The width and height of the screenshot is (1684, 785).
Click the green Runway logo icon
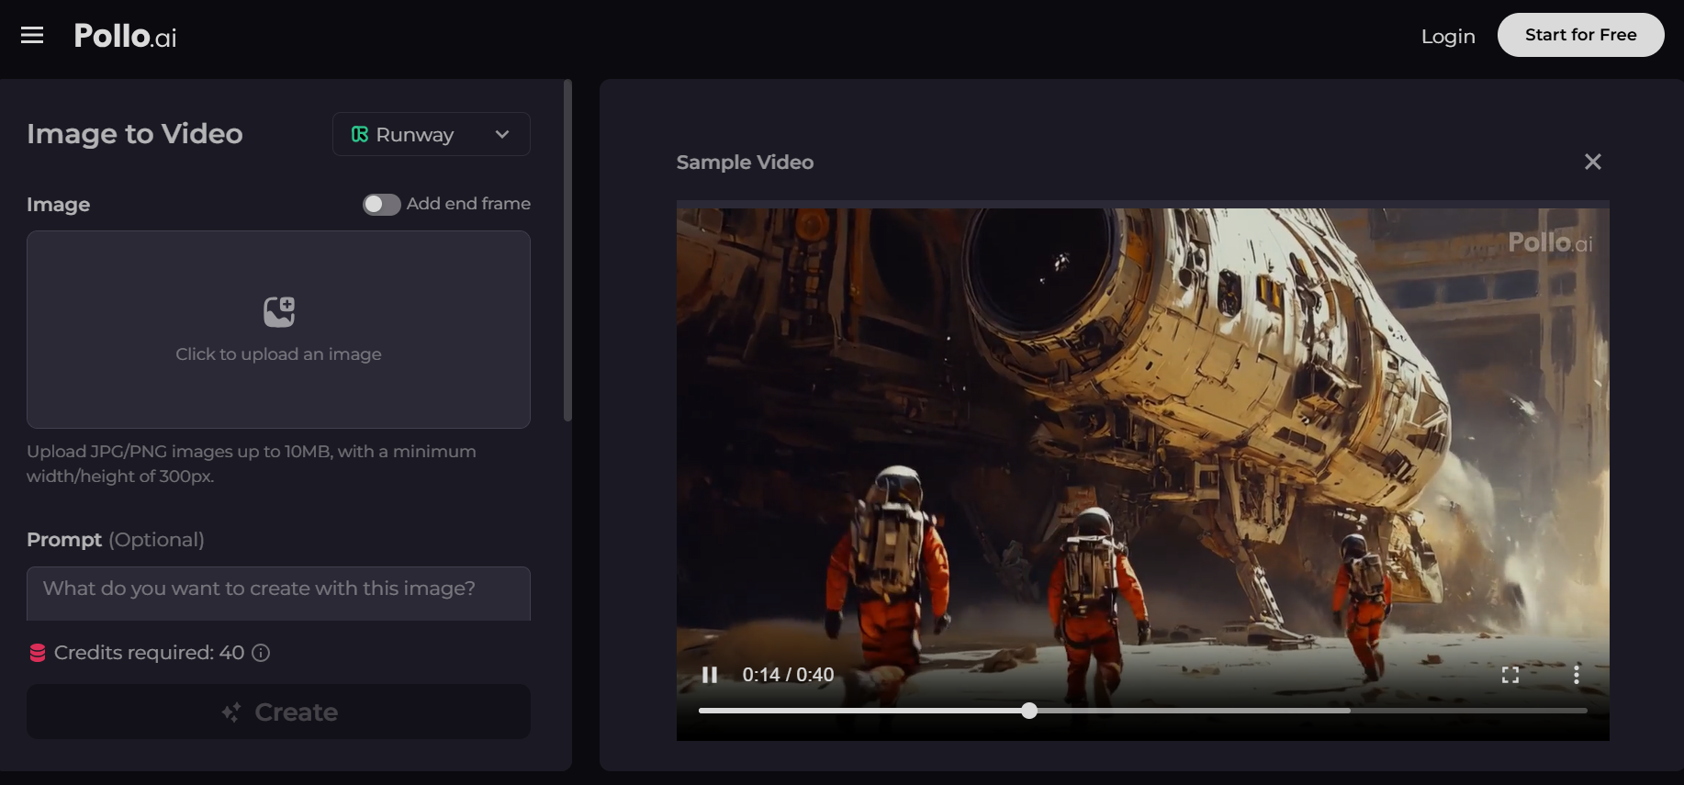tap(360, 134)
